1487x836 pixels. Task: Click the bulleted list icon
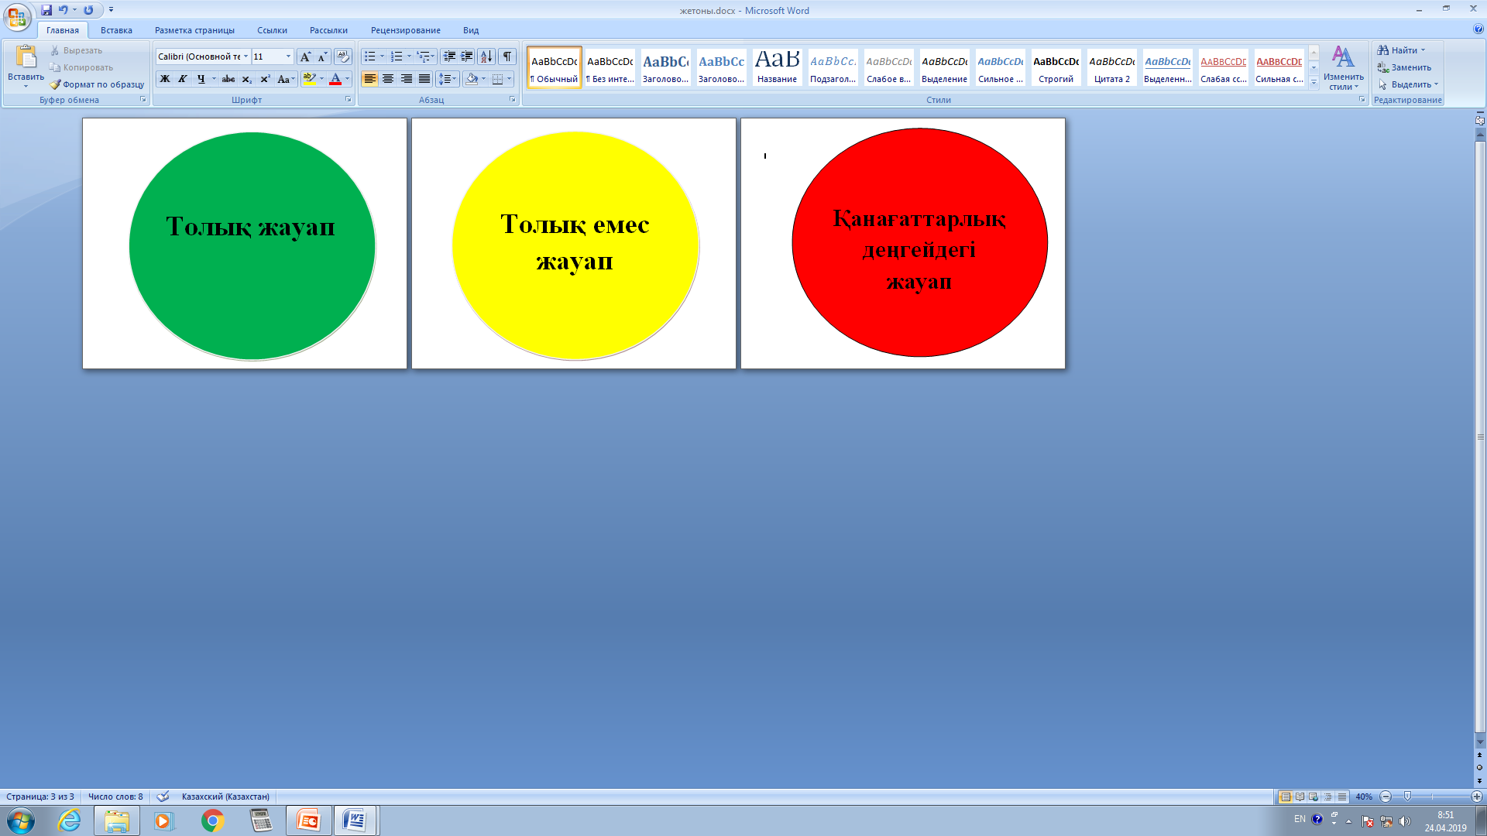[x=370, y=57]
